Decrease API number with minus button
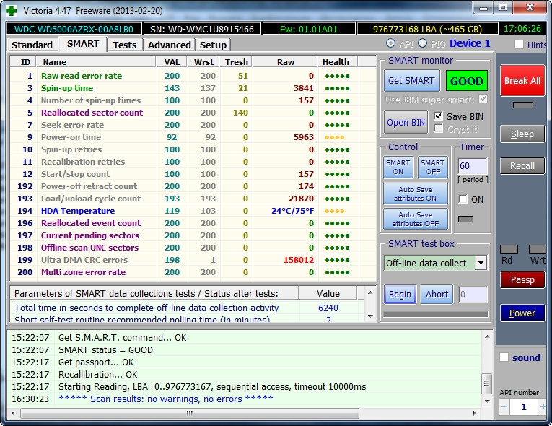The height and width of the screenshot is (426, 552). tap(504, 407)
